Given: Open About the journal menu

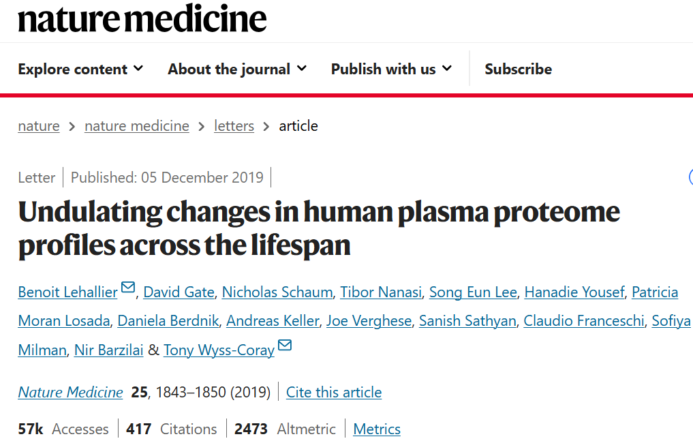Looking at the screenshot, I should [x=237, y=69].
